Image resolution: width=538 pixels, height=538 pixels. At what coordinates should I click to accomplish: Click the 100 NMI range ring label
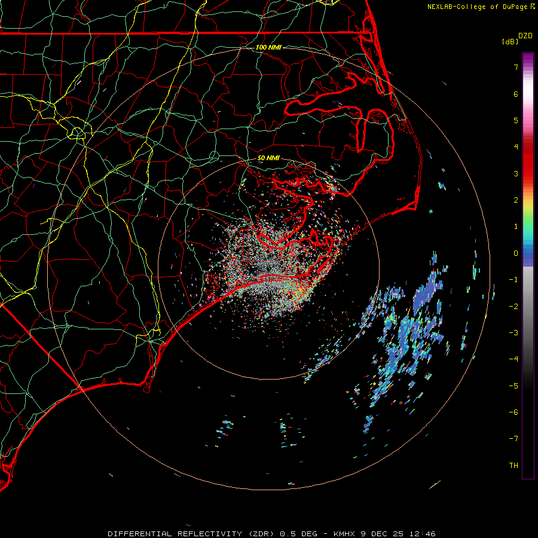coord(268,47)
